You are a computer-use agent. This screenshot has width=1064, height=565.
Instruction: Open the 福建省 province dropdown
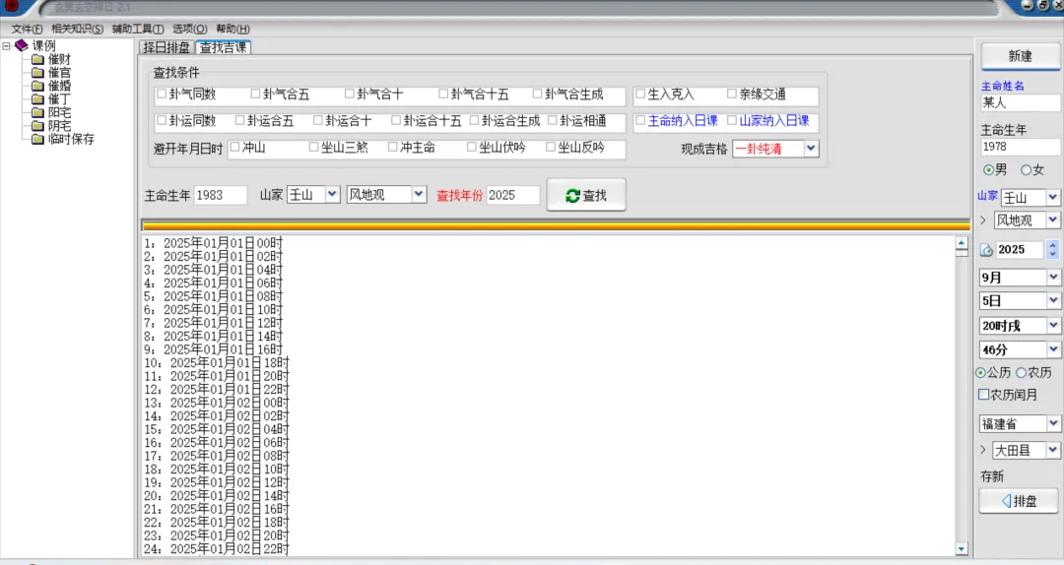[1053, 423]
